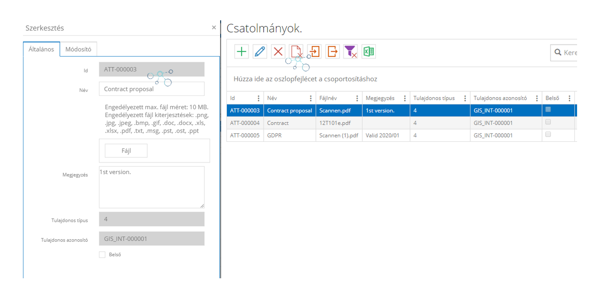
Task: Export to Excel using the green icon
Action: click(368, 52)
